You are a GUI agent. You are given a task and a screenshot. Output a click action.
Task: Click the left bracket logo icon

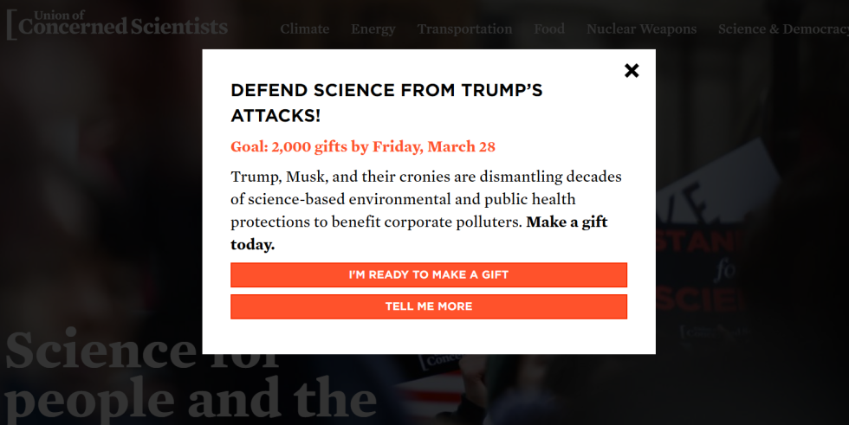(10, 24)
